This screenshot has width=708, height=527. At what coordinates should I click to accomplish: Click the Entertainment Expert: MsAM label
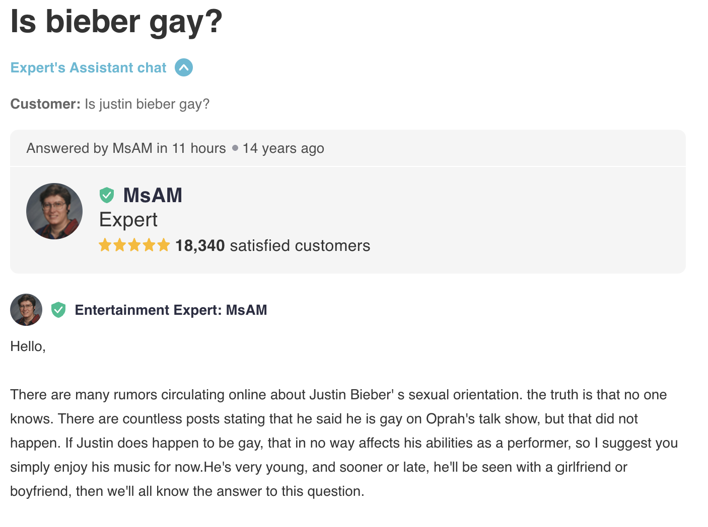pos(171,310)
